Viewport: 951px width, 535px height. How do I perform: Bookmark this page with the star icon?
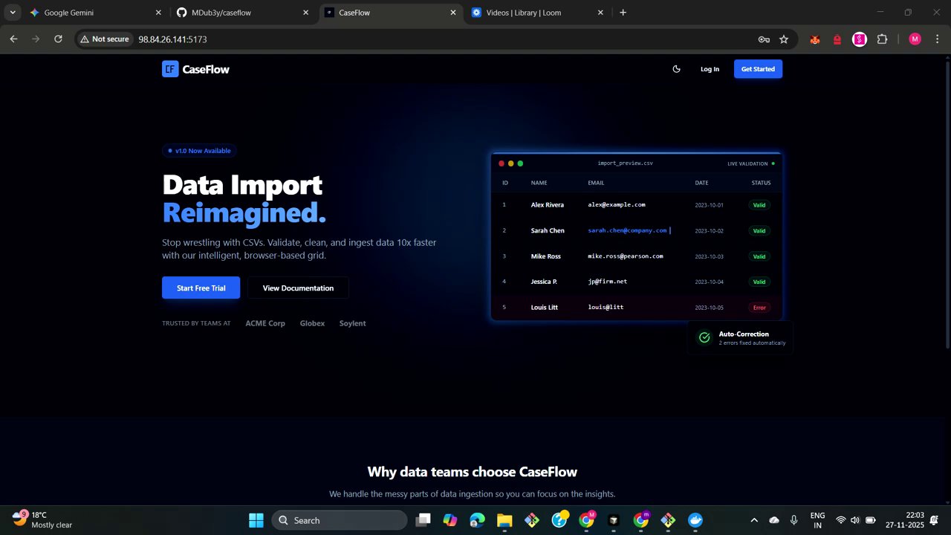[784, 39]
